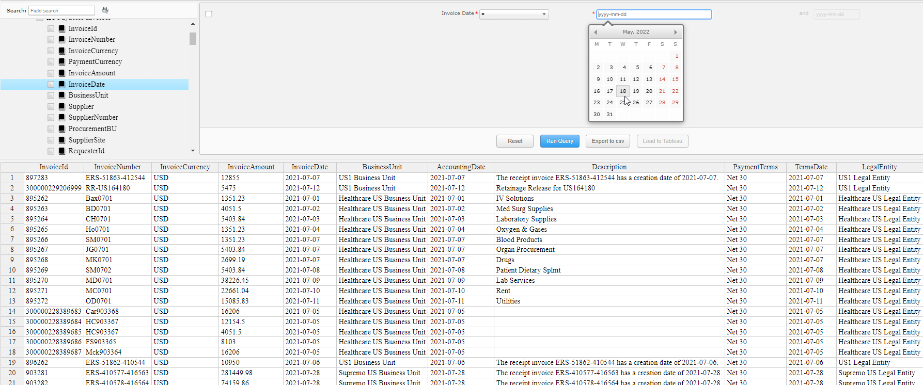Go to next month in calendar

(x=675, y=32)
